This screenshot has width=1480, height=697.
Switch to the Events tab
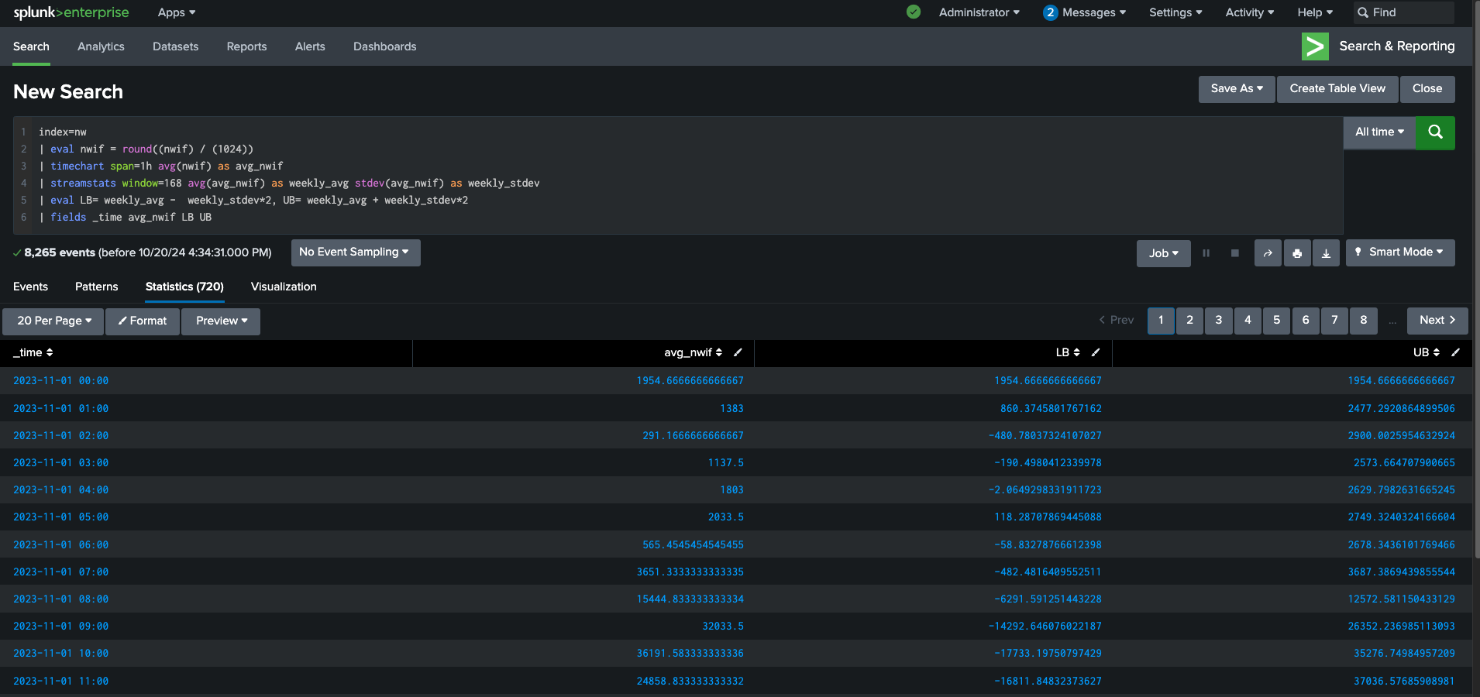click(x=30, y=287)
